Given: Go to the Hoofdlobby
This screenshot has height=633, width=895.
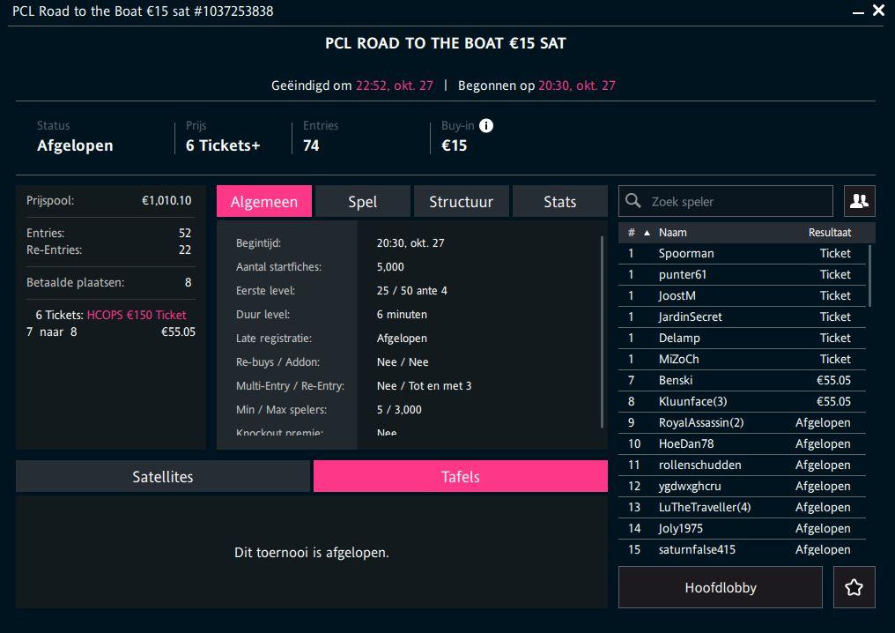Looking at the screenshot, I should tap(720, 587).
